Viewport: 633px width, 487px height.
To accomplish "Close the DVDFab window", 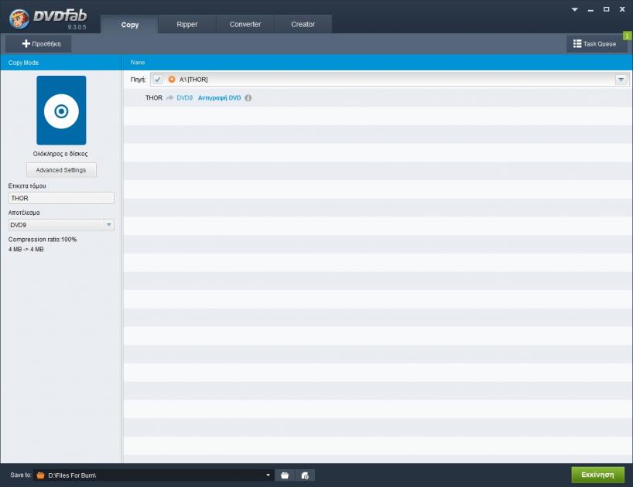I will [x=622, y=9].
